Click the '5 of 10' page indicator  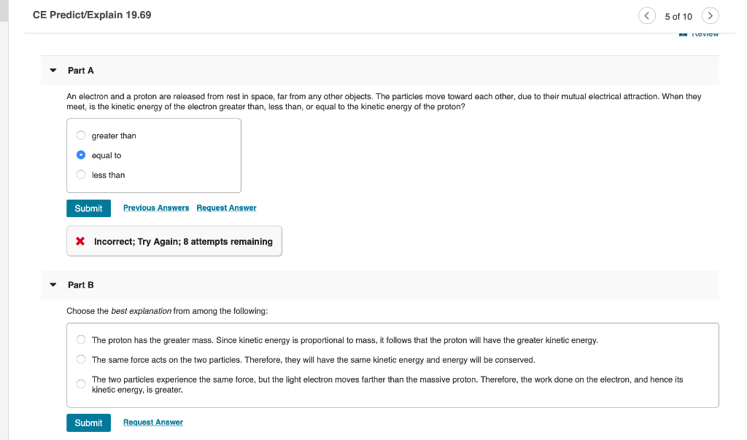coord(678,17)
